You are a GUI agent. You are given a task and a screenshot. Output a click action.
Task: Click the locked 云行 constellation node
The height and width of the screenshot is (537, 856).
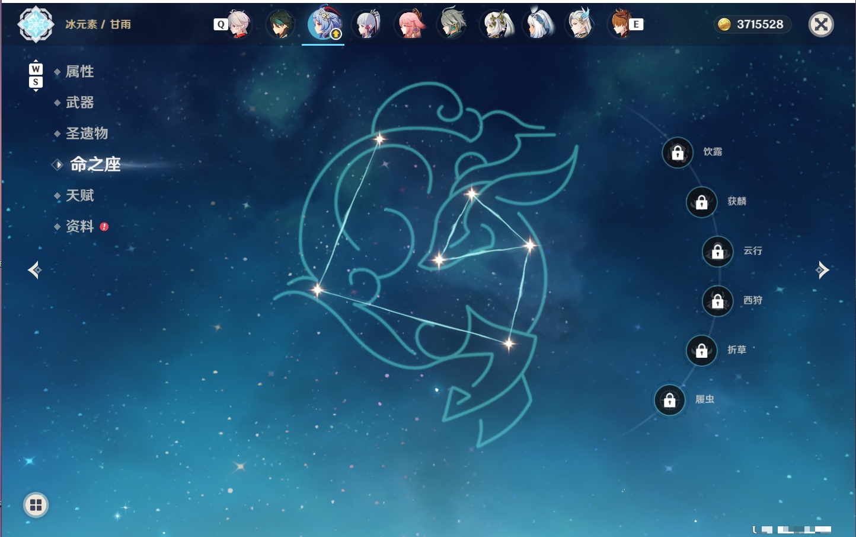click(717, 251)
